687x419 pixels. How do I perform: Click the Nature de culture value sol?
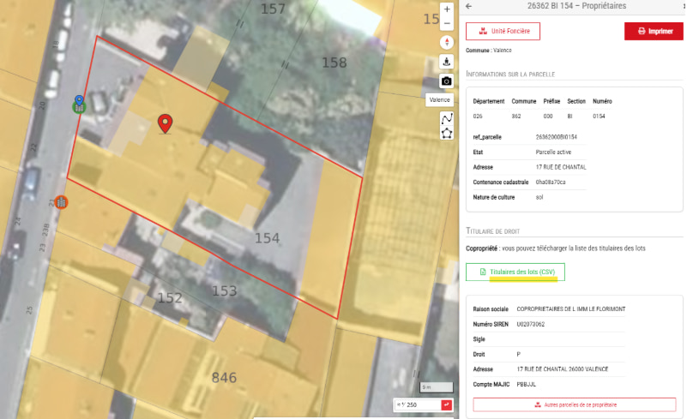(x=539, y=197)
